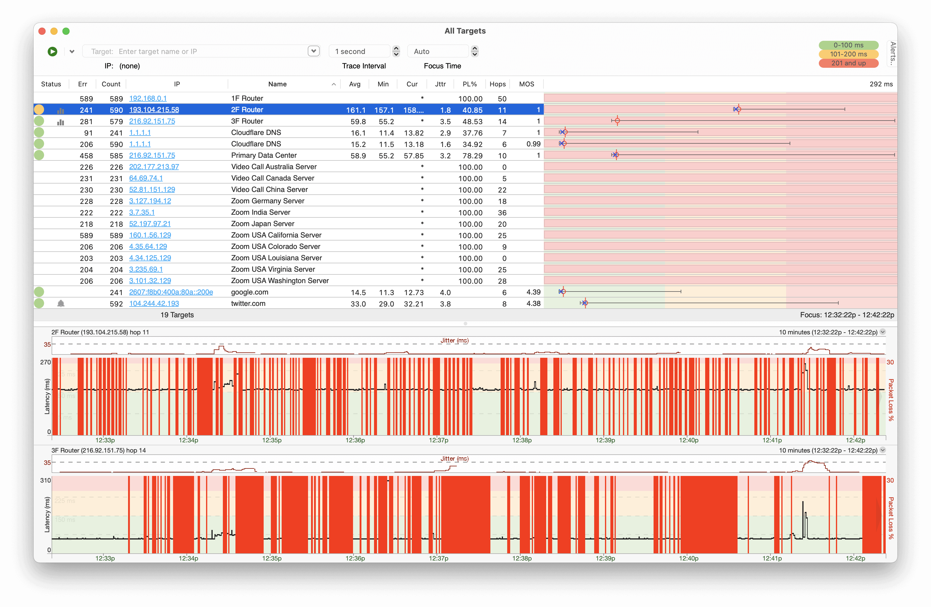The height and width of the screenshot is (607, 931).
Task: Open IP link 3.235.69.1
Action: 146,269
